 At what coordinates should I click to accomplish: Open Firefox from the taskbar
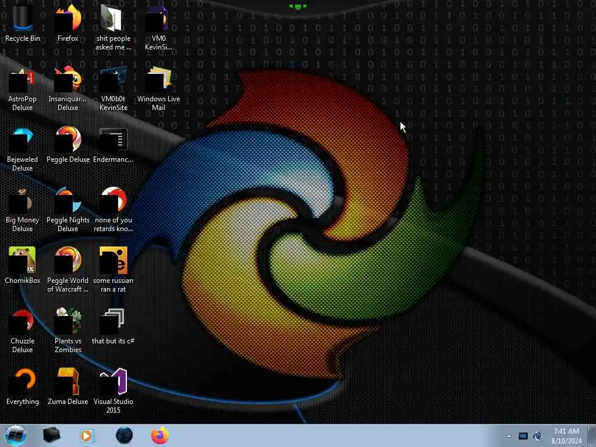click(x=160, y=435)
